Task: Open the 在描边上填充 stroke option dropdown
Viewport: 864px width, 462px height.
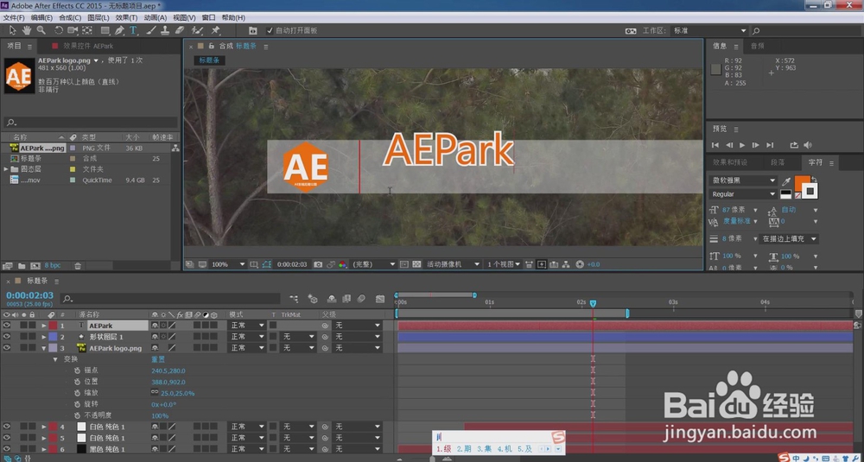Action: [789, 239]
